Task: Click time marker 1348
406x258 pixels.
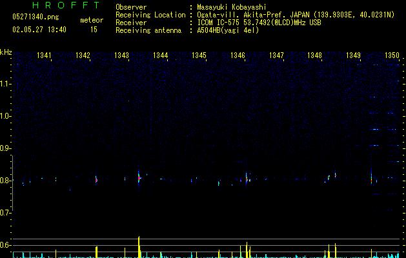Action: click(314, 55)
